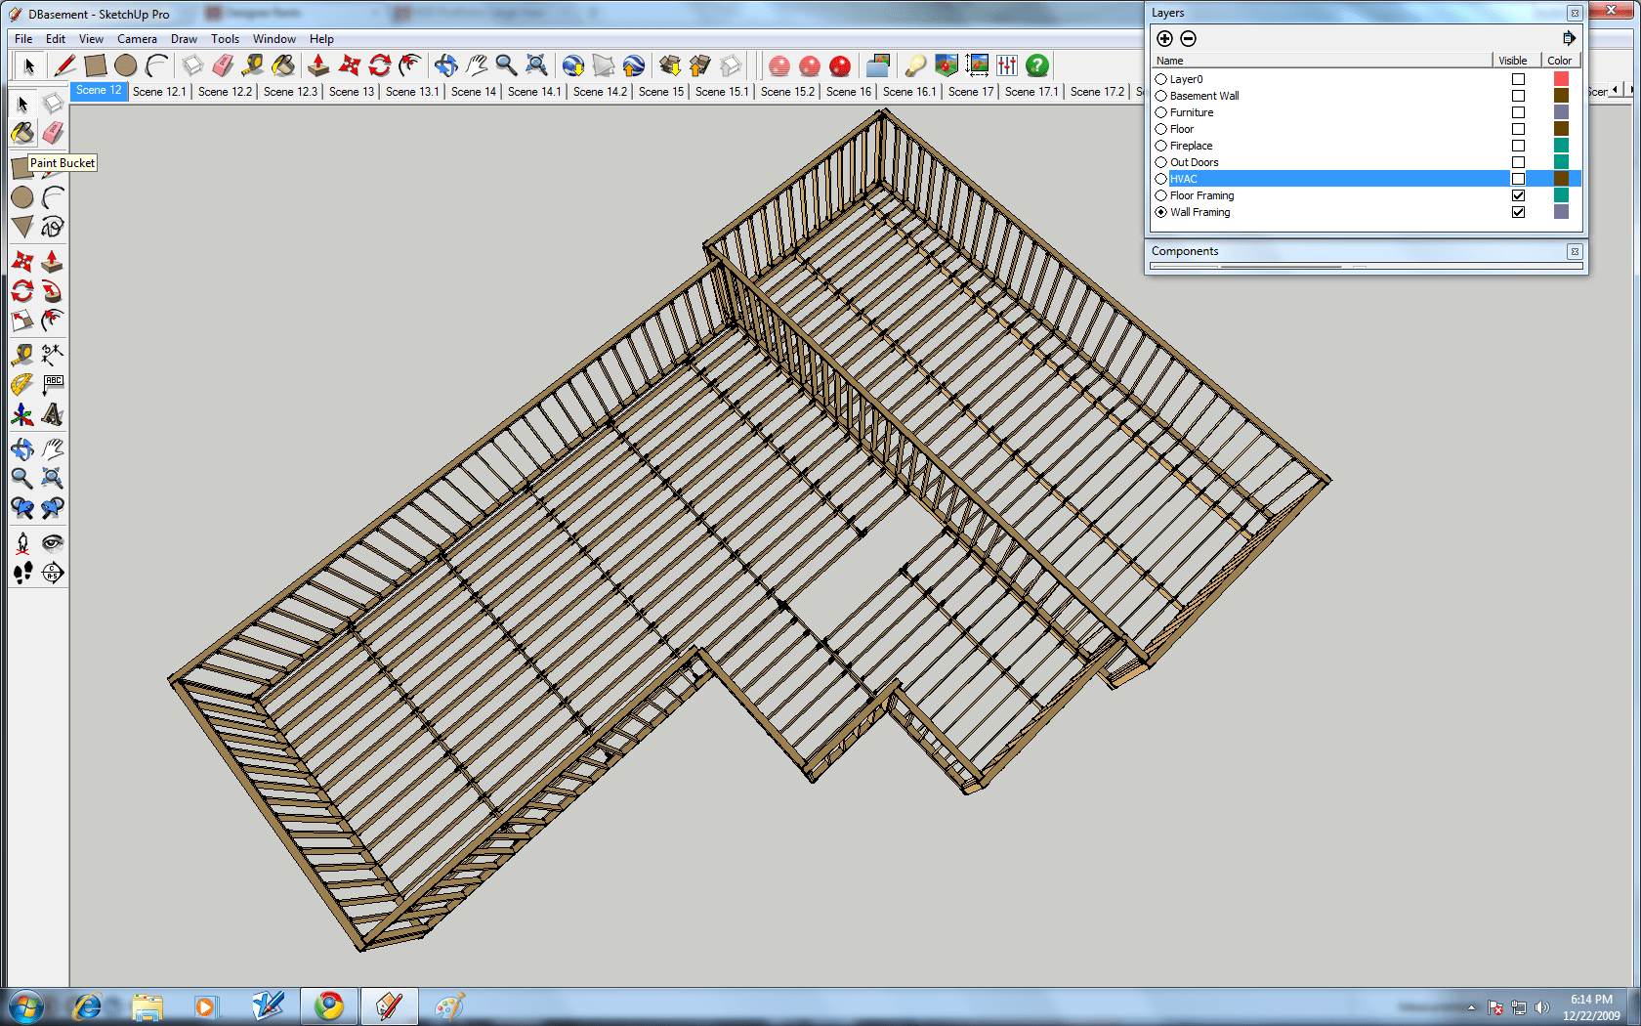Click Toggle Terrain icon

pyautogui.click(x=604, y=65)
